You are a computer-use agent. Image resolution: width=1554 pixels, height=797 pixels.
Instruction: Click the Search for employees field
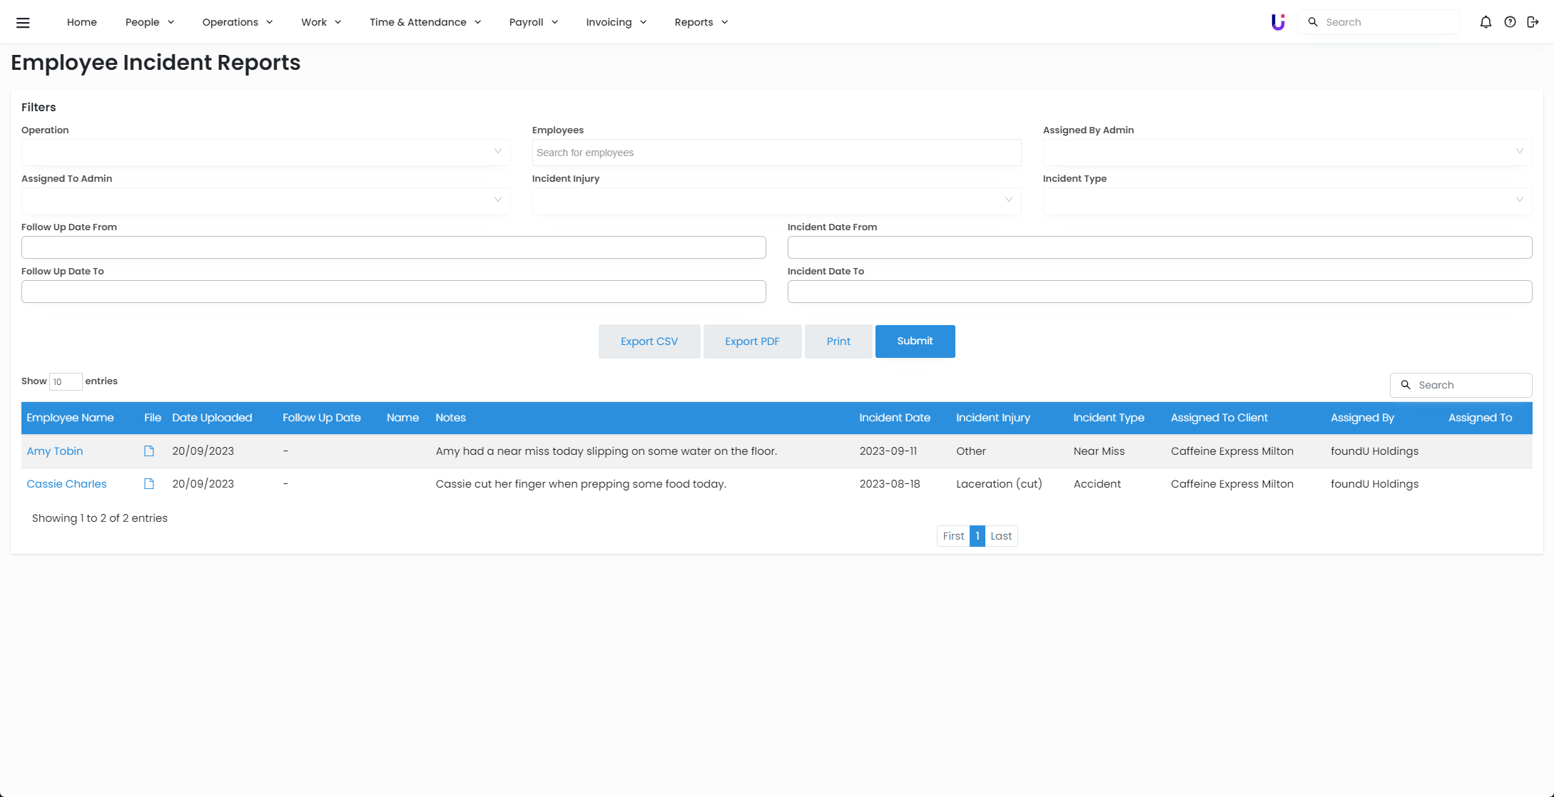(776, 153)
